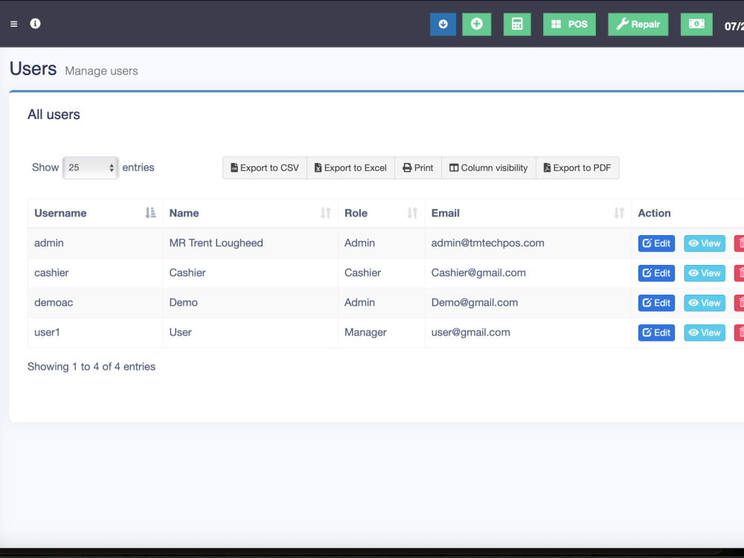Image resolution: width=744 pixels, height=558 pixels.
Task: Edit the demoac user
Action: click(x=656, y=304)
